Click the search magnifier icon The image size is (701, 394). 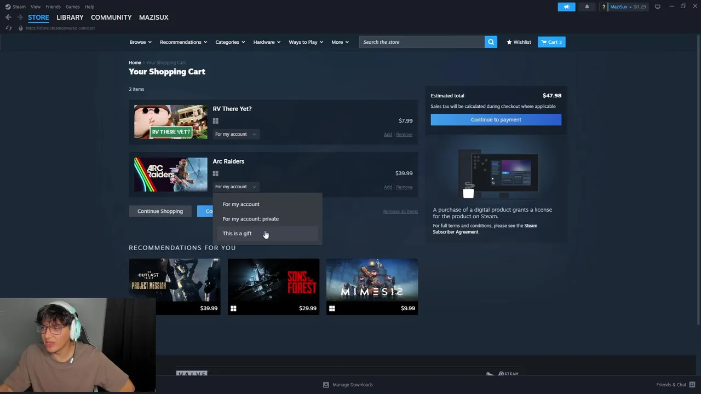pos(491,42)
